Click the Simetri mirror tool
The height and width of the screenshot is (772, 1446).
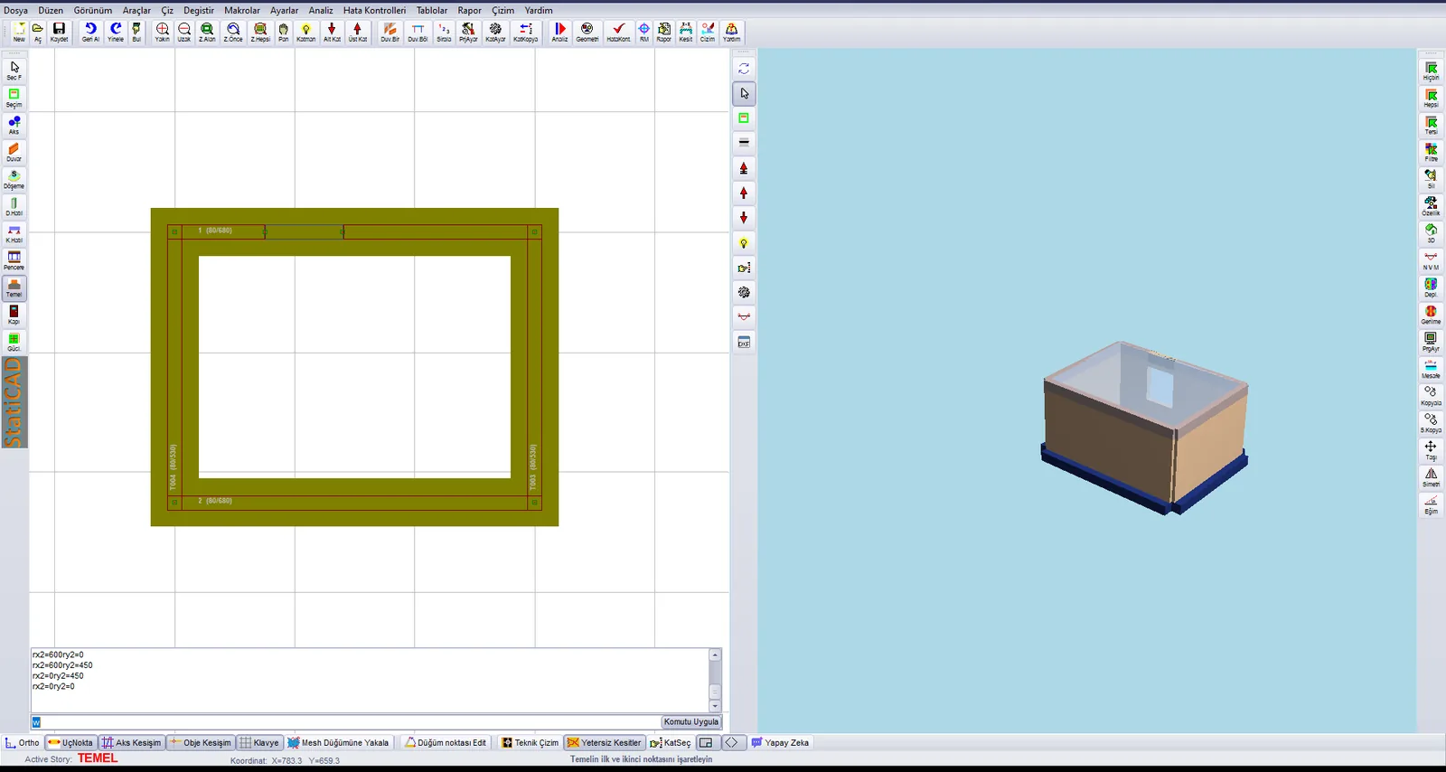[1431, 477]
